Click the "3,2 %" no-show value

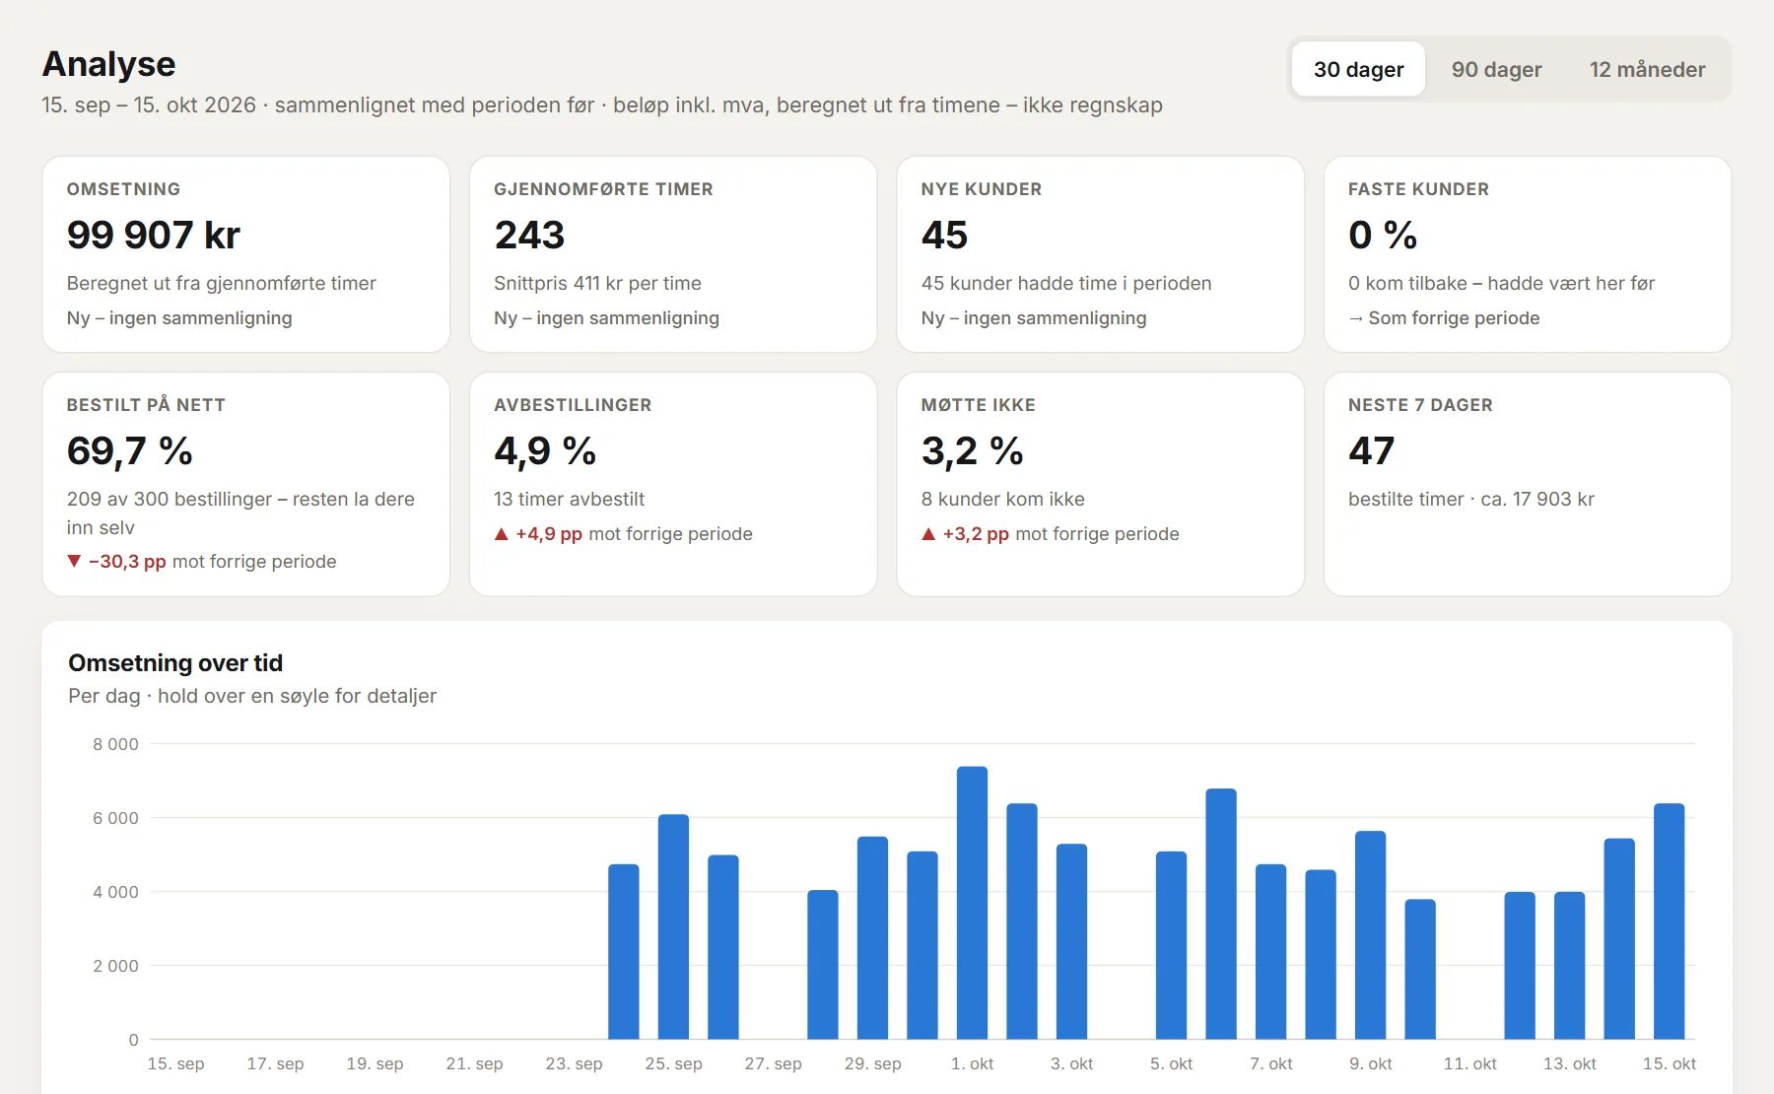coord(972,451)
